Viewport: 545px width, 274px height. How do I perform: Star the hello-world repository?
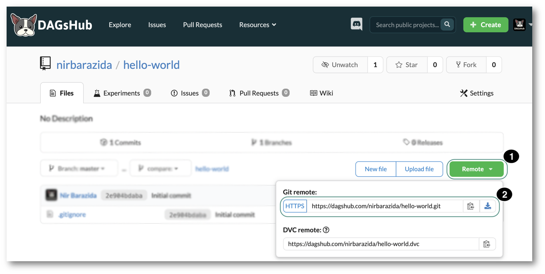(x=406, y=65)
